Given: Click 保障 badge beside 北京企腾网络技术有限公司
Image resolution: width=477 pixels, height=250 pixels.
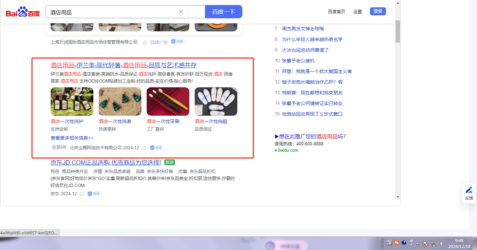Looking at the screenshot, I should pos(157,148).
